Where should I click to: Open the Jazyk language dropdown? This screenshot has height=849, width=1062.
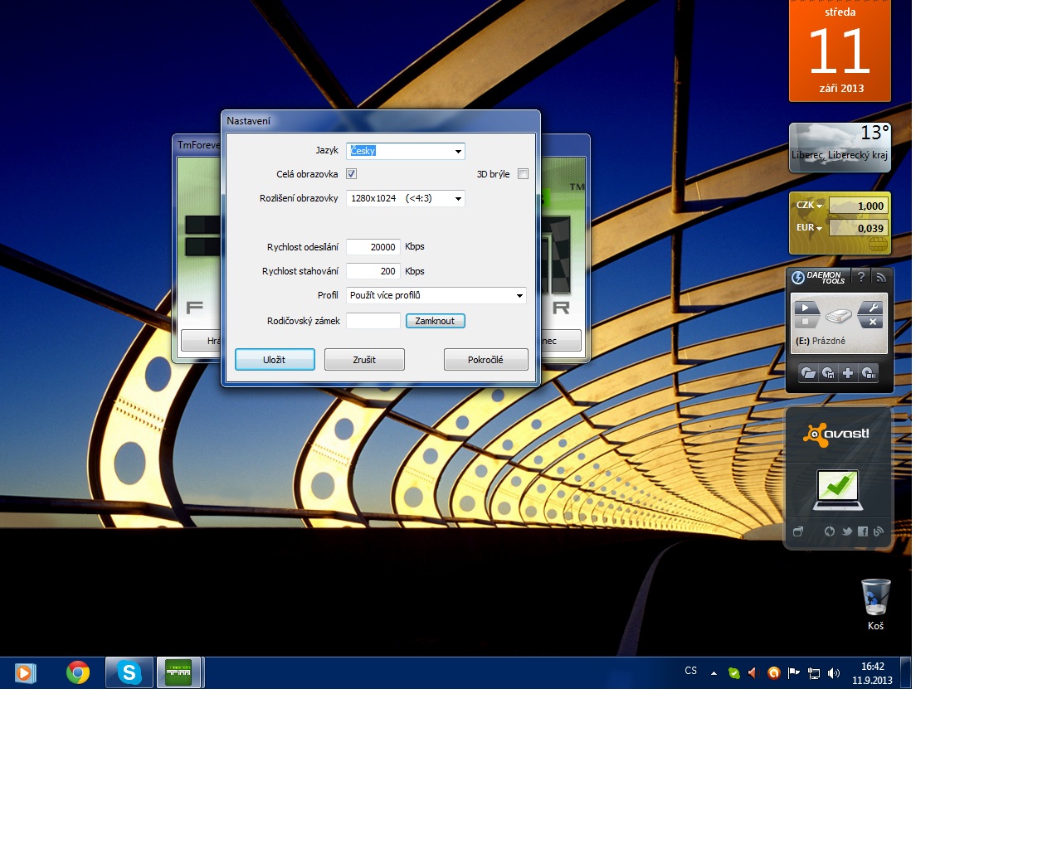coord(458,151)
